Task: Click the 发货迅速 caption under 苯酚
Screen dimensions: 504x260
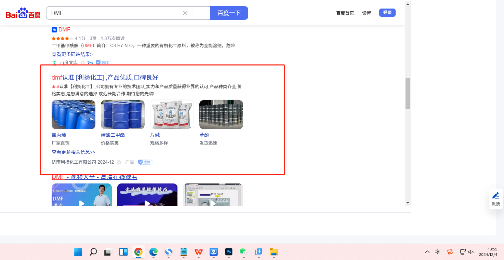Action: [x=208, y=143]
